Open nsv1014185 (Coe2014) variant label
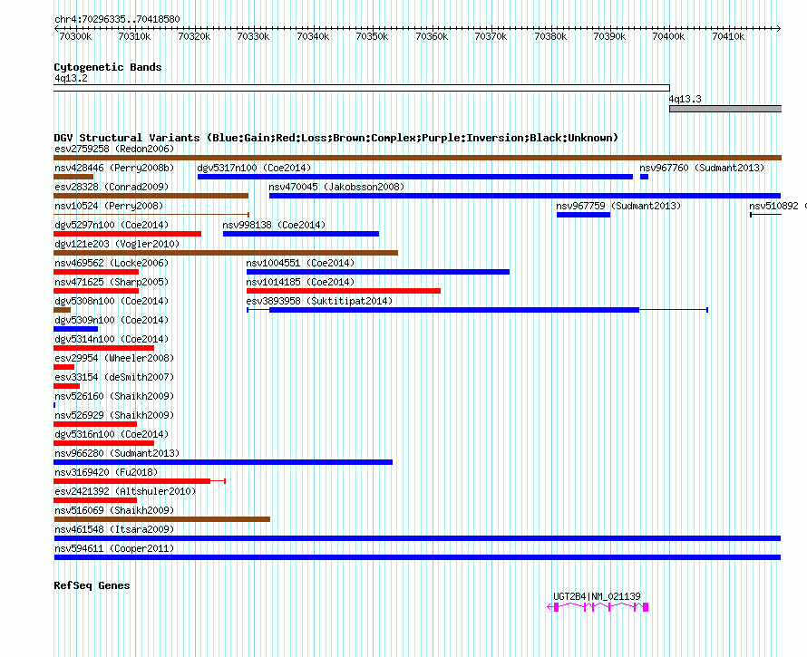 (x=300, y=282)
